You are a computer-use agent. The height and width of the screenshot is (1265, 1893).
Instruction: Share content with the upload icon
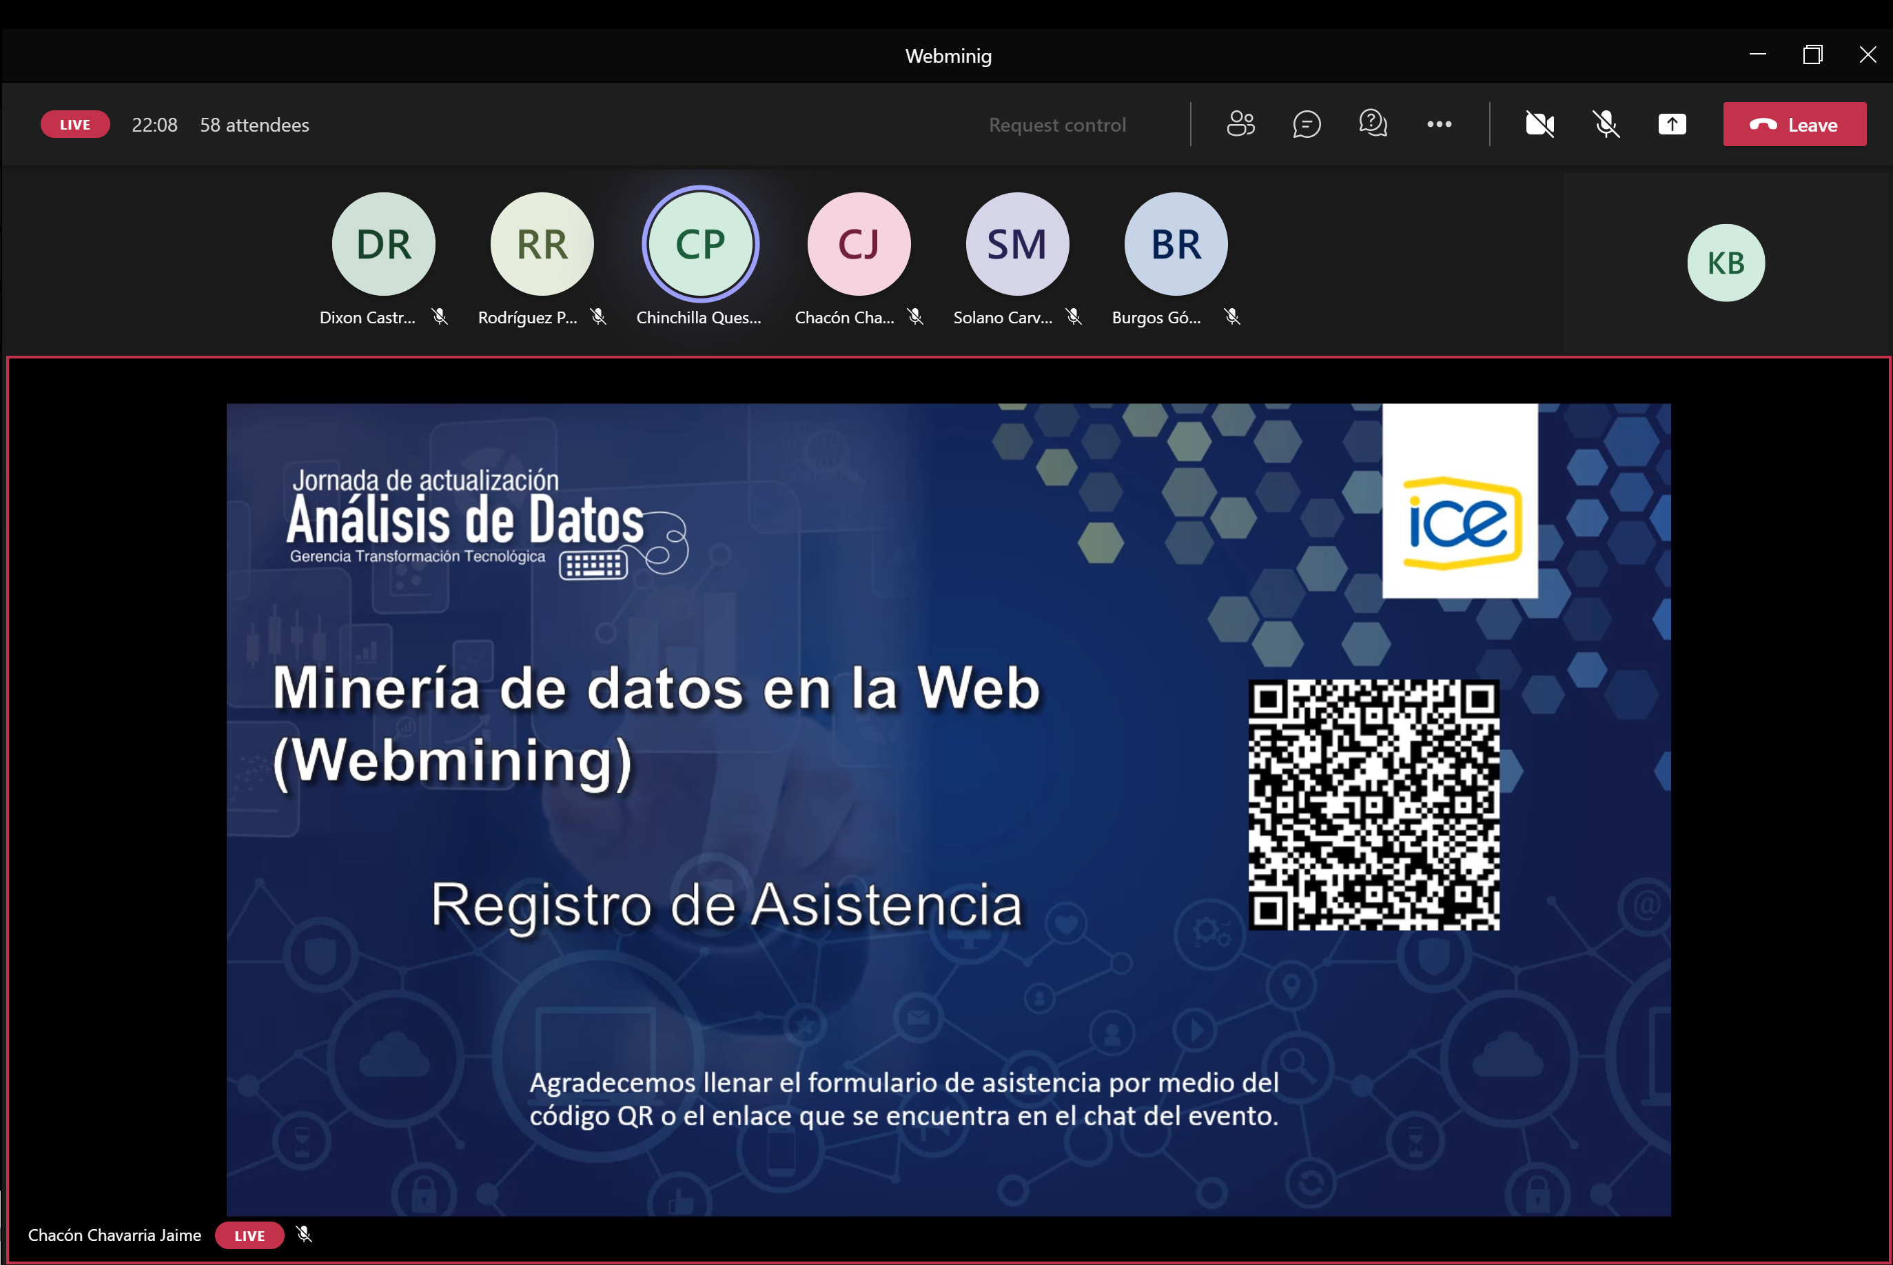[x=1671, y=124]
